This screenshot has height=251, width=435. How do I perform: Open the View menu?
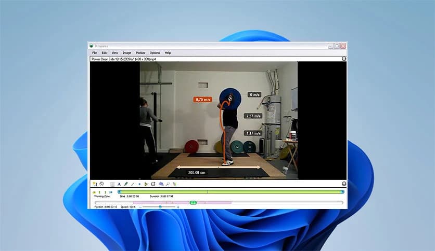click(x=114, y=52)
